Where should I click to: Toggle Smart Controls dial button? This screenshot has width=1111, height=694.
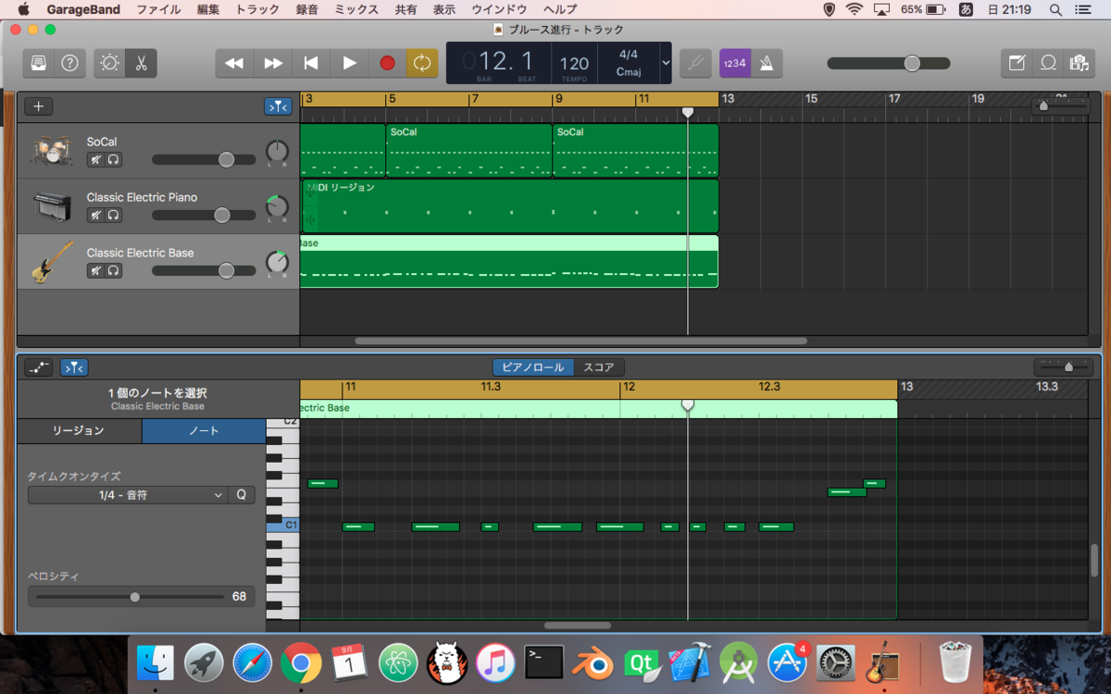110,63
